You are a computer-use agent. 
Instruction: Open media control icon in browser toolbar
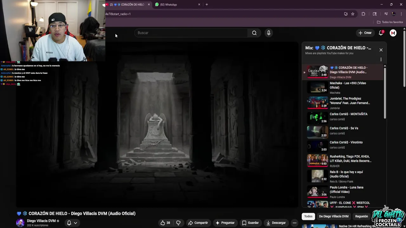pos(386,14)
